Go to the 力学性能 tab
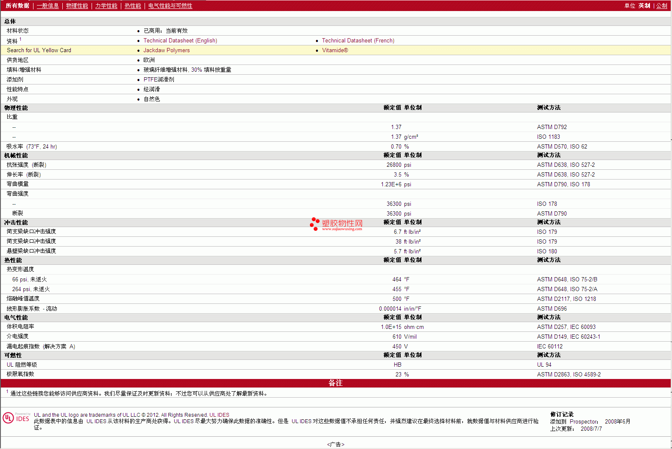The height and width of the screenshot is (449, 672). click(106, 6)
